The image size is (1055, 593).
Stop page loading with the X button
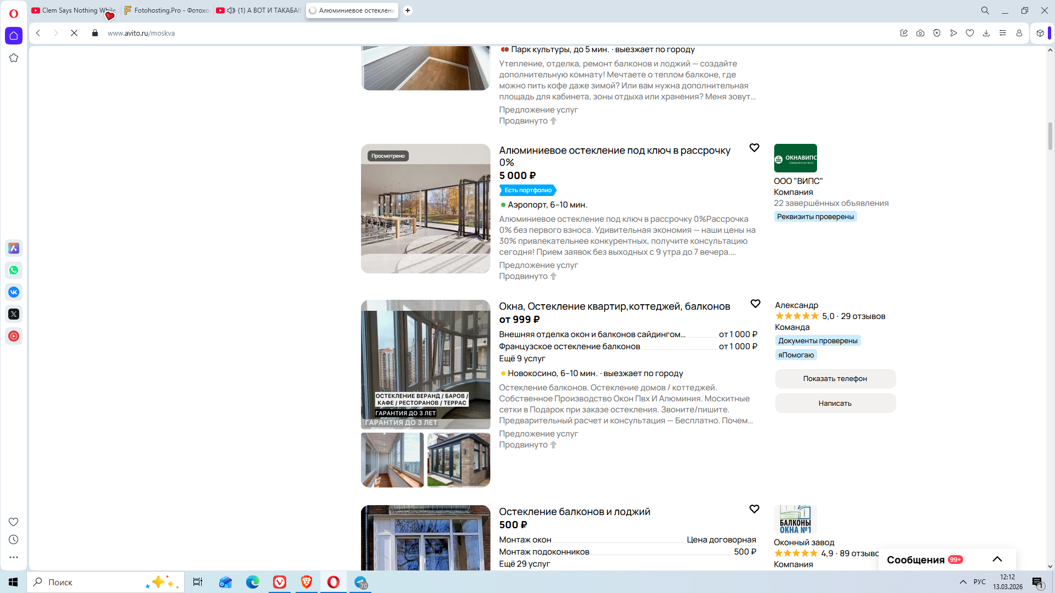coord(74,33)
